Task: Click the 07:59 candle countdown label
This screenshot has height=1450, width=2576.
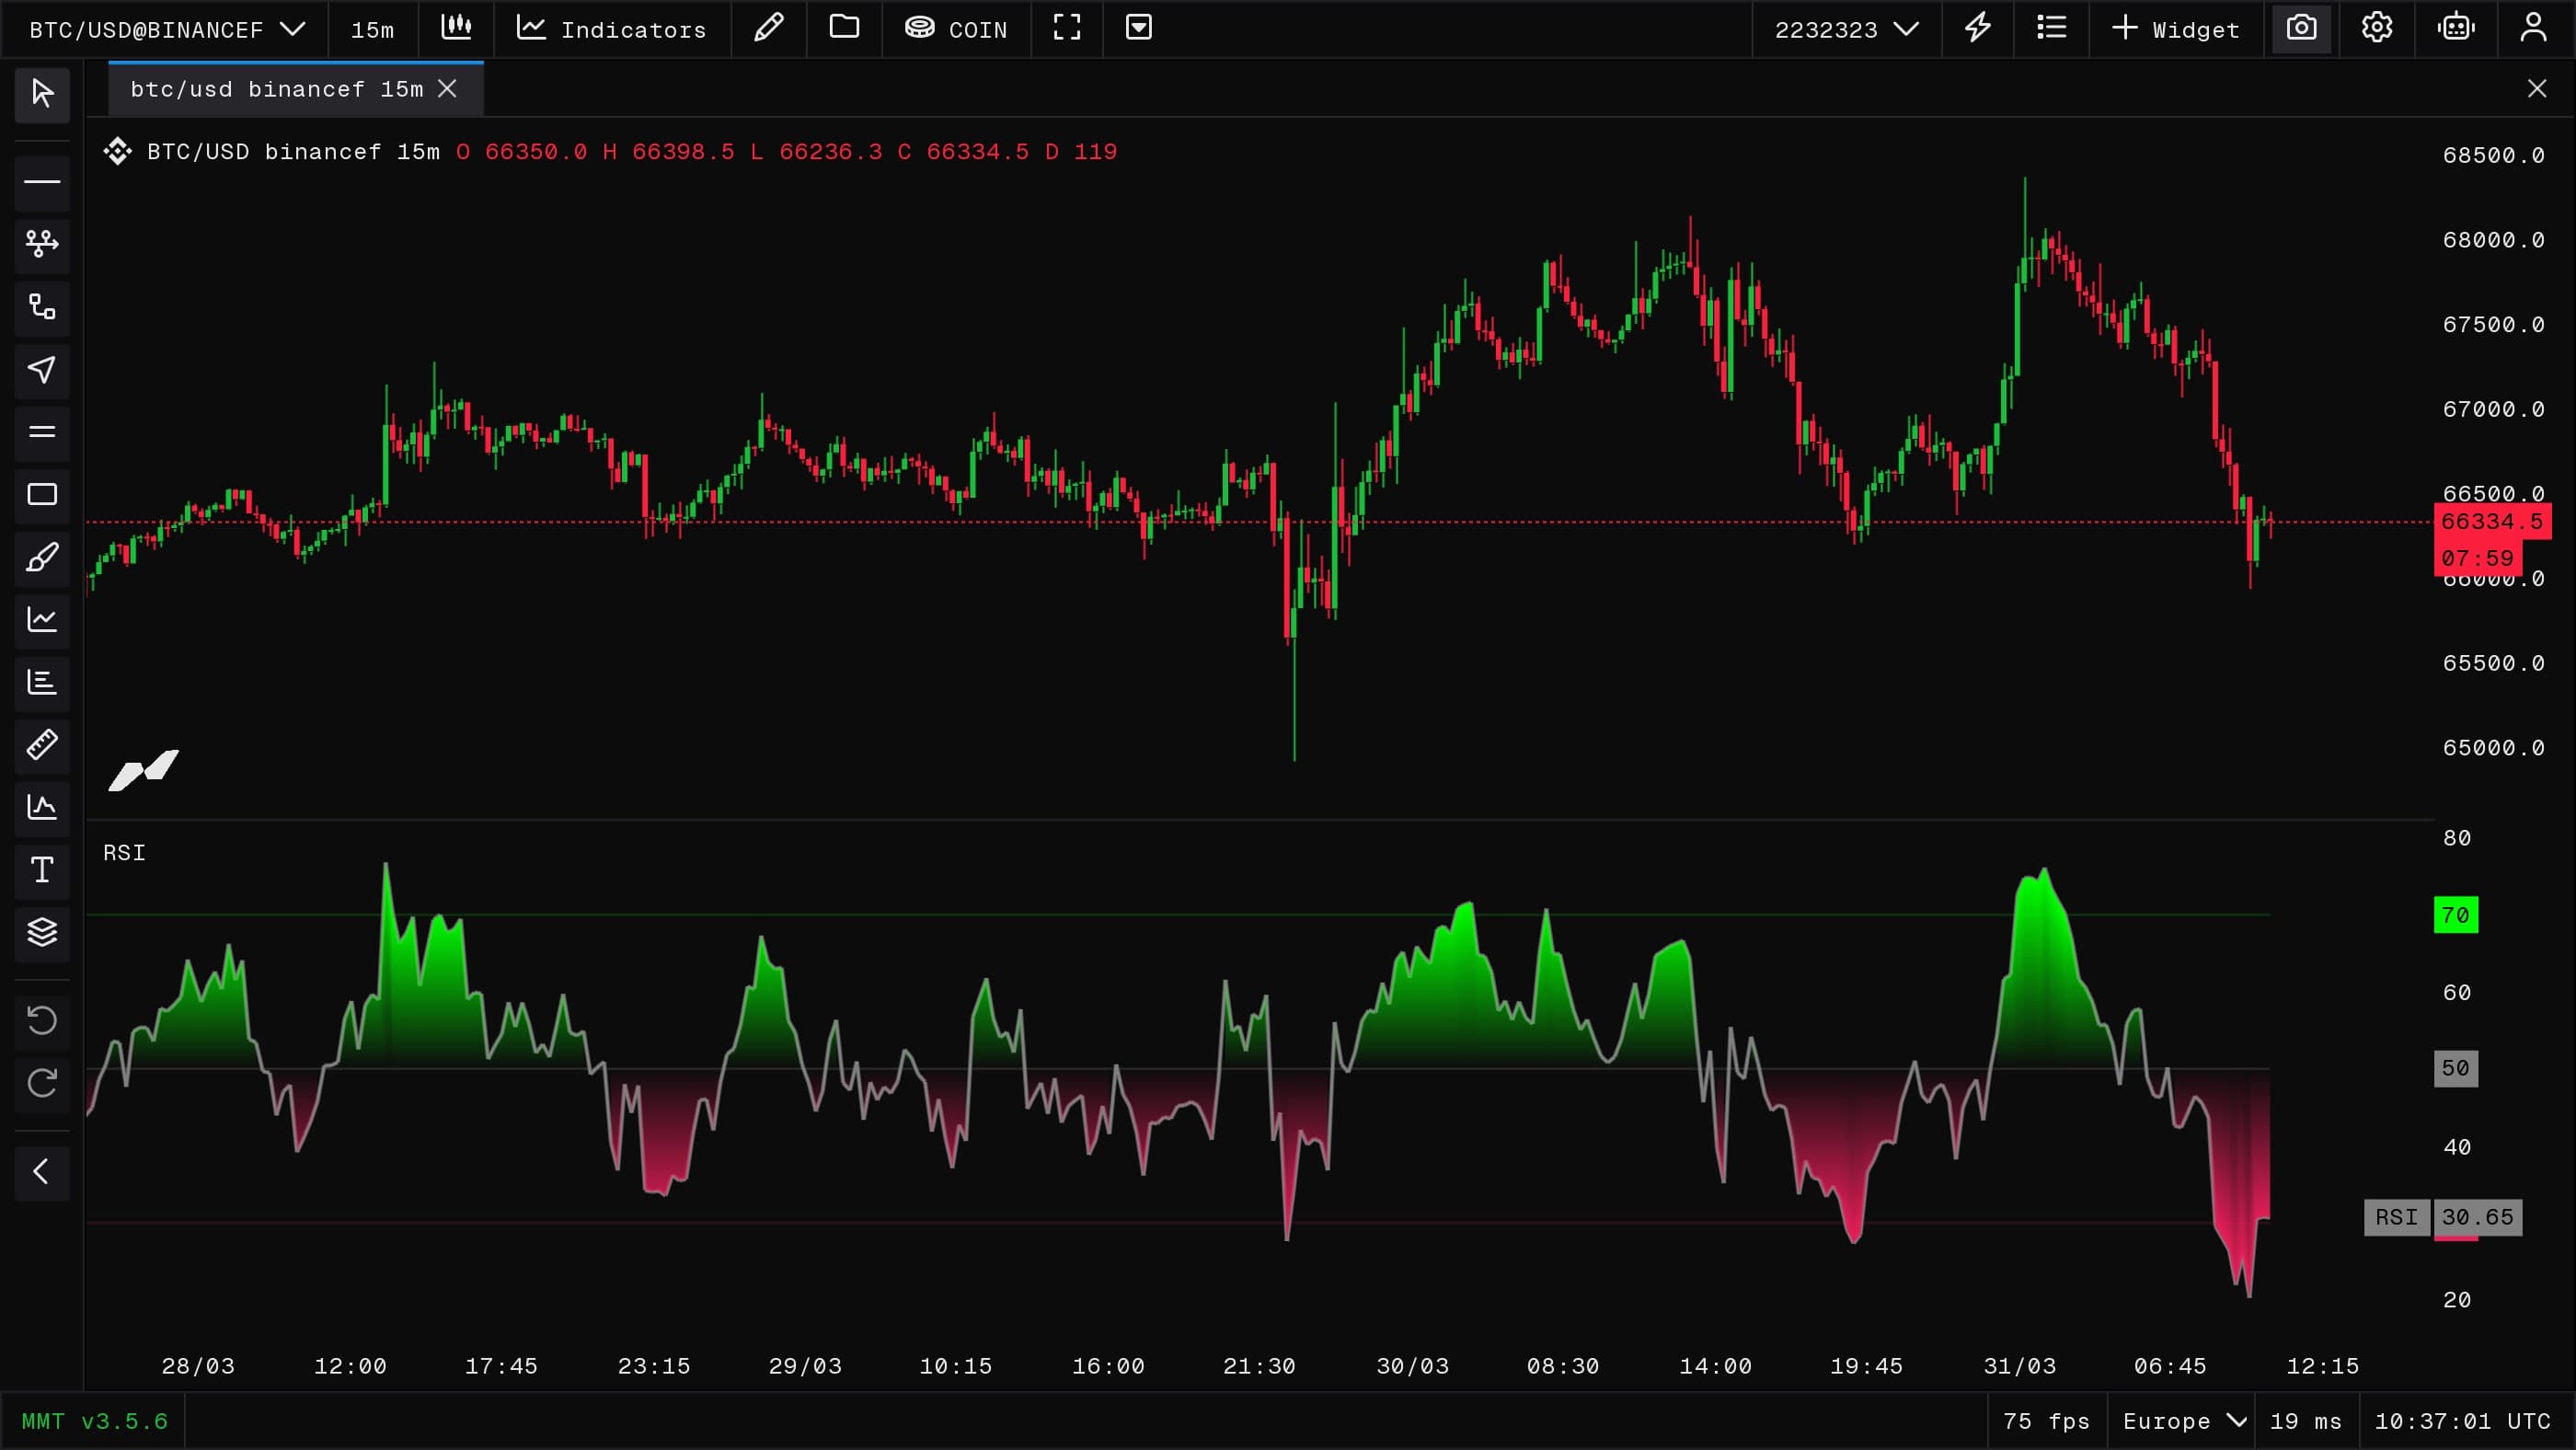Action: (x=2478, y=558)
